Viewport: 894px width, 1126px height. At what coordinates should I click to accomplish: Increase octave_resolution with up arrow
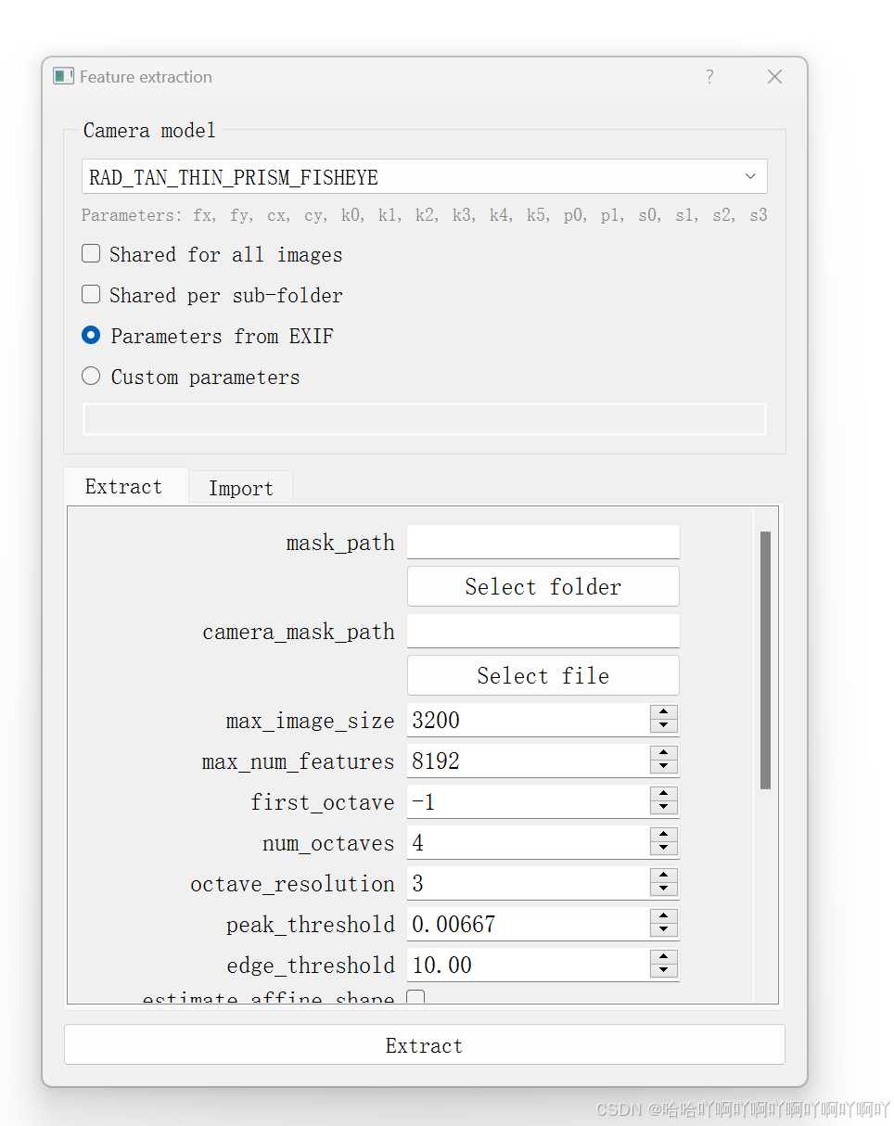(x=664, y=876)
